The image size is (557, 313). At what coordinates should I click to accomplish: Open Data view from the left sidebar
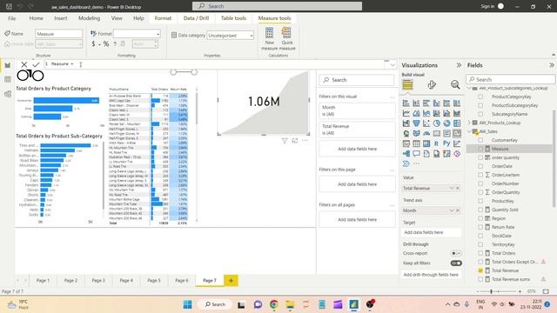click(8, 79)
